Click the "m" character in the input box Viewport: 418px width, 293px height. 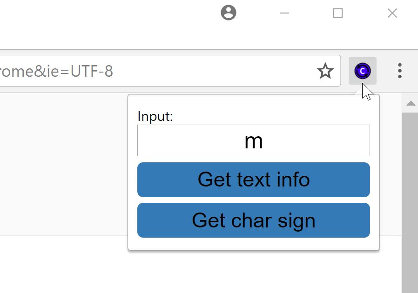point(254,140)
